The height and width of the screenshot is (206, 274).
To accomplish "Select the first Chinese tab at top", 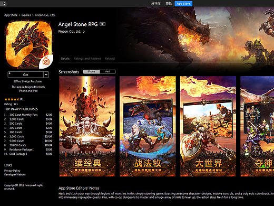I will click(x=155, y=4).
